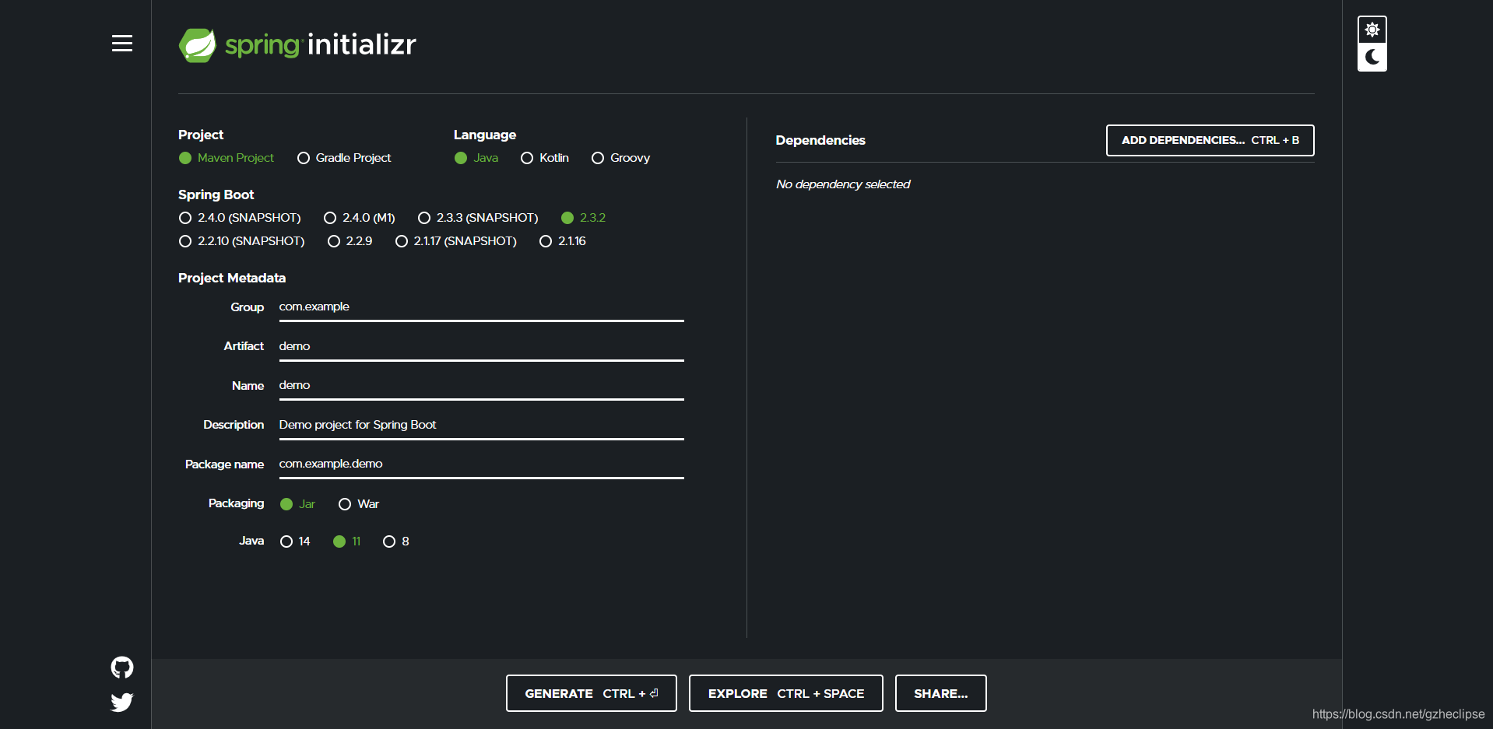Focus the Group input field
1493x729 pixels.
point(481,307)
